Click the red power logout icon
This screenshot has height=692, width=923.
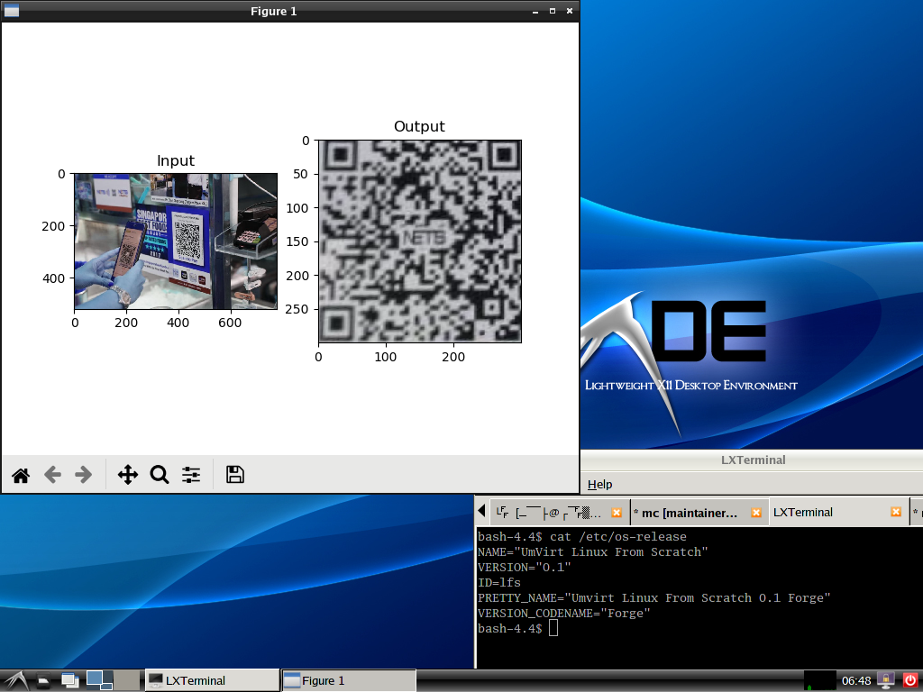pyautogui.click(x=909, y=680)
